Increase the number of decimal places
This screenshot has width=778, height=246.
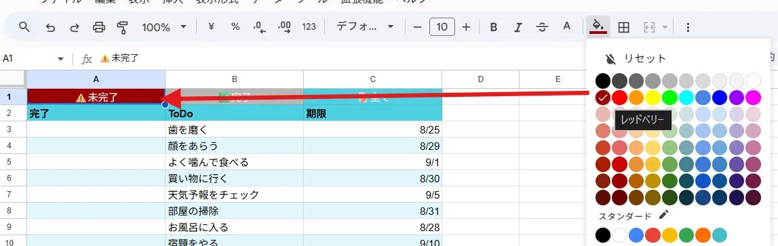[284, 27]
